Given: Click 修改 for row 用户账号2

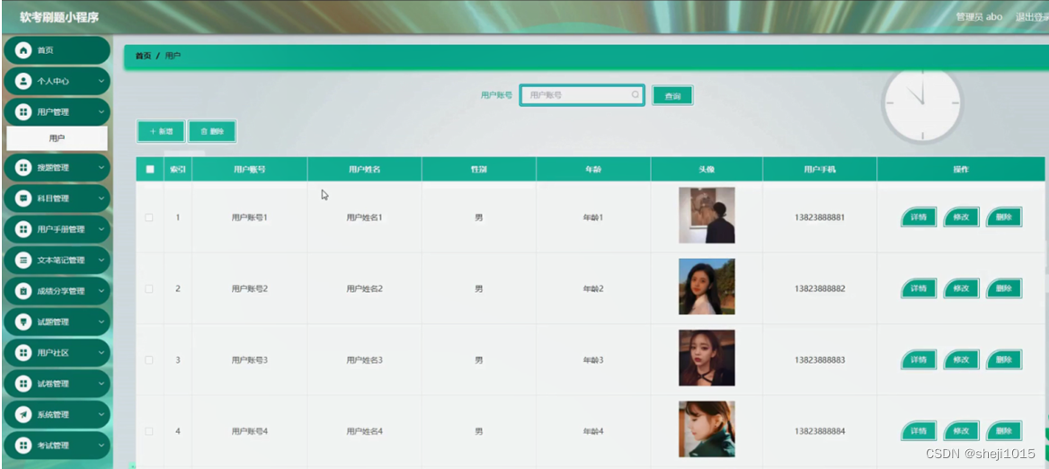Looking at the screenshot, I should 962,288.
